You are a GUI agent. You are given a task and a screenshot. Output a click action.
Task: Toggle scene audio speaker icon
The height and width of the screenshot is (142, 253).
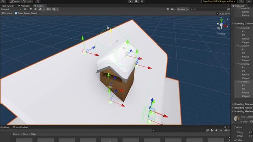(x=36, y=9)
